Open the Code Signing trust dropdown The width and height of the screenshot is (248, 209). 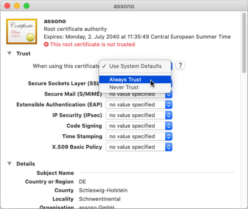(139, 126)
